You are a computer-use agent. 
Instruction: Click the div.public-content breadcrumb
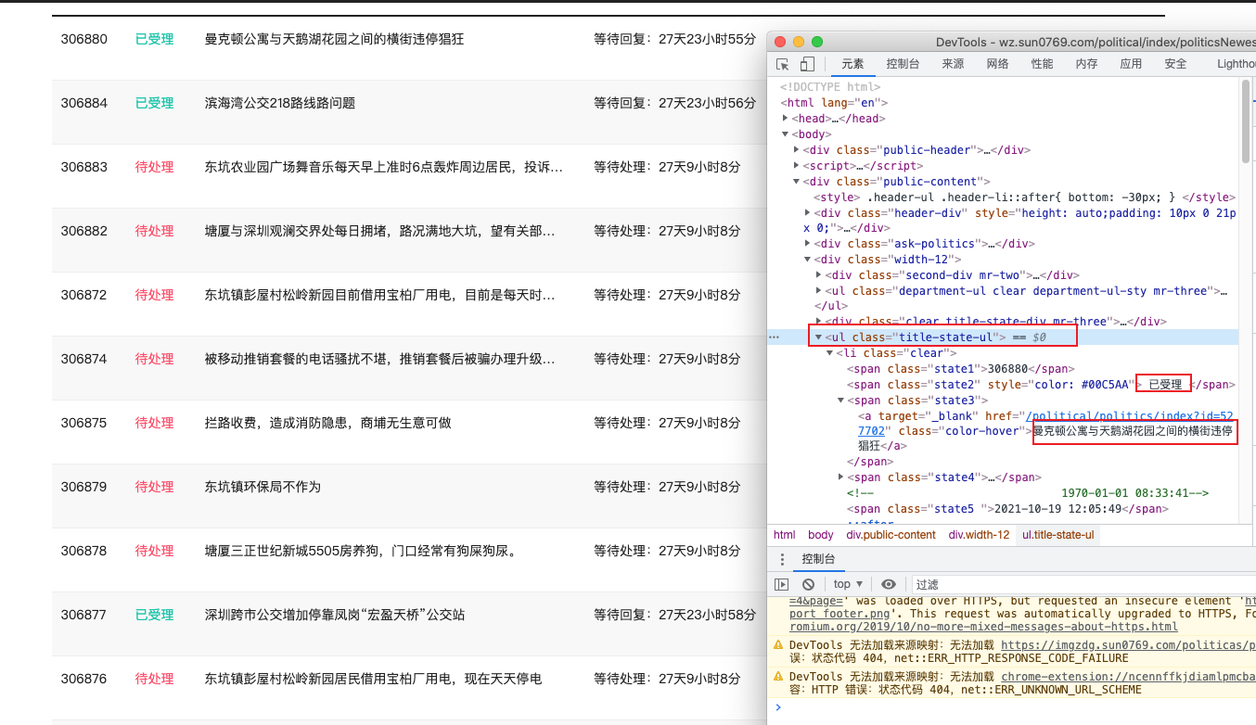point(891,535)
